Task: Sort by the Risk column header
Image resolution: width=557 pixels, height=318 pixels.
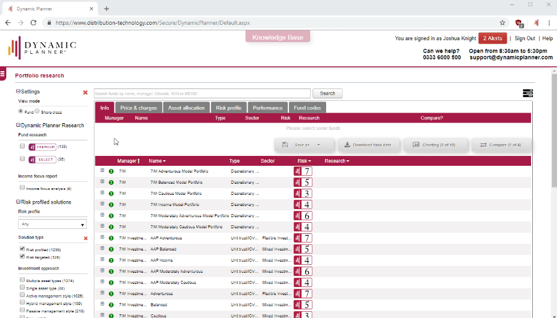Action: 304,161
